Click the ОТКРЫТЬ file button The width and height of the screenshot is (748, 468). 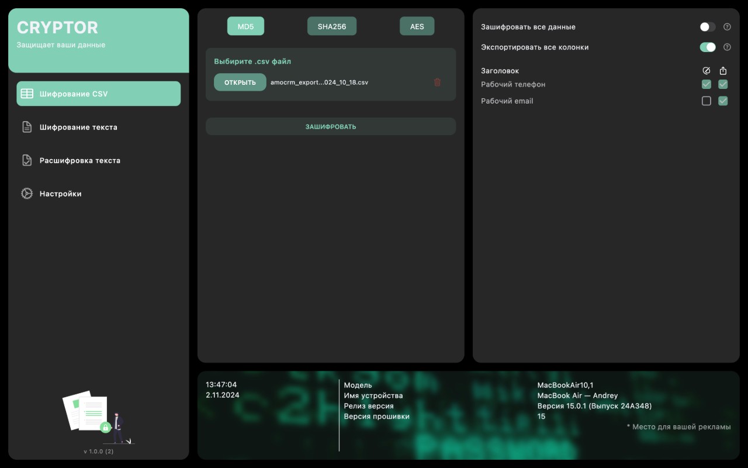pos(240,82)
